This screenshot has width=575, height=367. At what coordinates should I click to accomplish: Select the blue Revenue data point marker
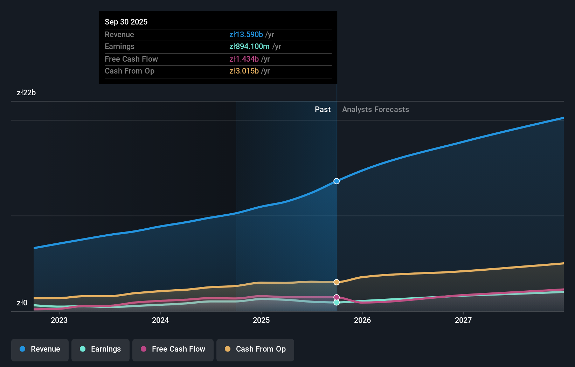pyautogui.click(x=336, y=181)
